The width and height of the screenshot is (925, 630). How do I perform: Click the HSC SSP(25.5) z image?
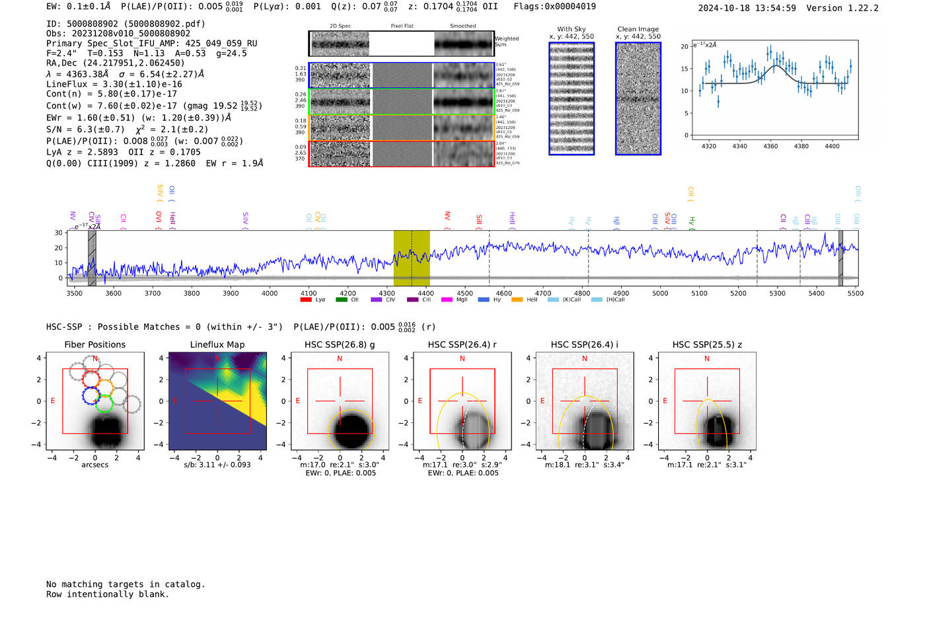(x=707, y=401)
